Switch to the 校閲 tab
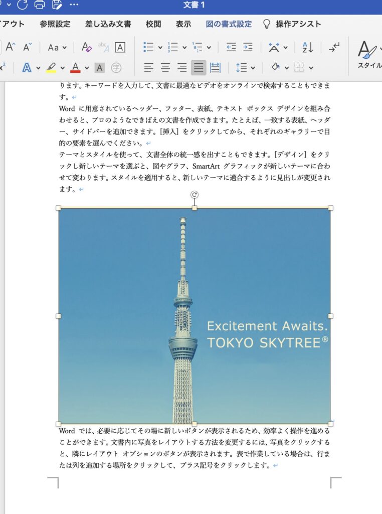 tap(153, 24)
